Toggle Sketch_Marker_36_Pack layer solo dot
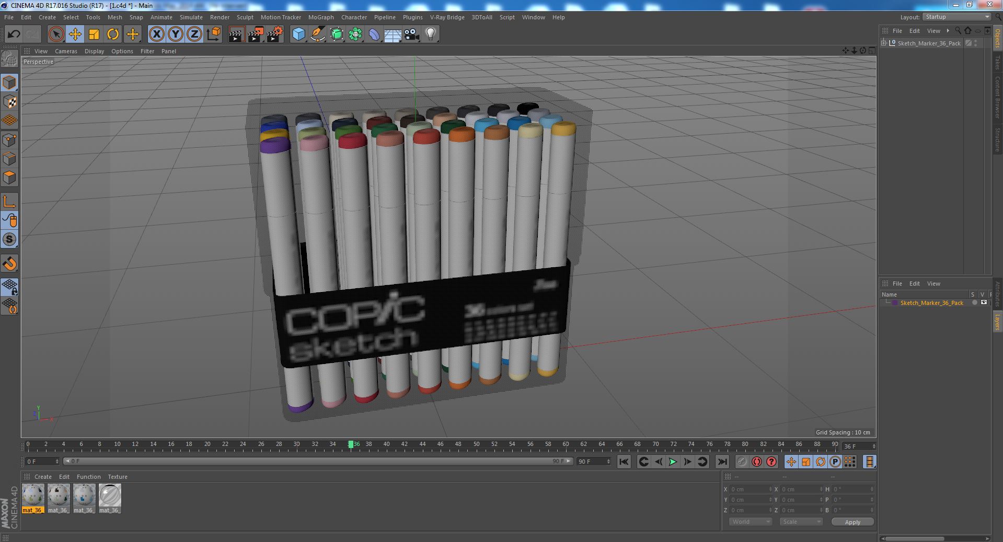This screenshot has height=542, width=1003. pos(974,303)
